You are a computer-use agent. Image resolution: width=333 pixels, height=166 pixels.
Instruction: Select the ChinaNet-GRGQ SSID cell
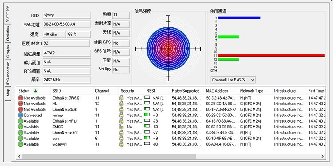coord(66,98)
